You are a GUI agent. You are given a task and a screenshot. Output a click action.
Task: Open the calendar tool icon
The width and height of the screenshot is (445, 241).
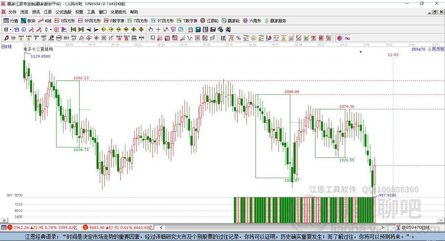[x=190, y=30]
